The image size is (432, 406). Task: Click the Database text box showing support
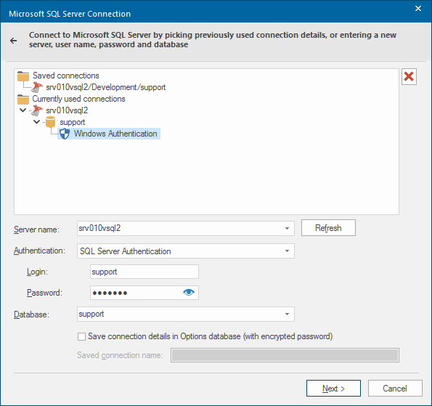point(186,314)
